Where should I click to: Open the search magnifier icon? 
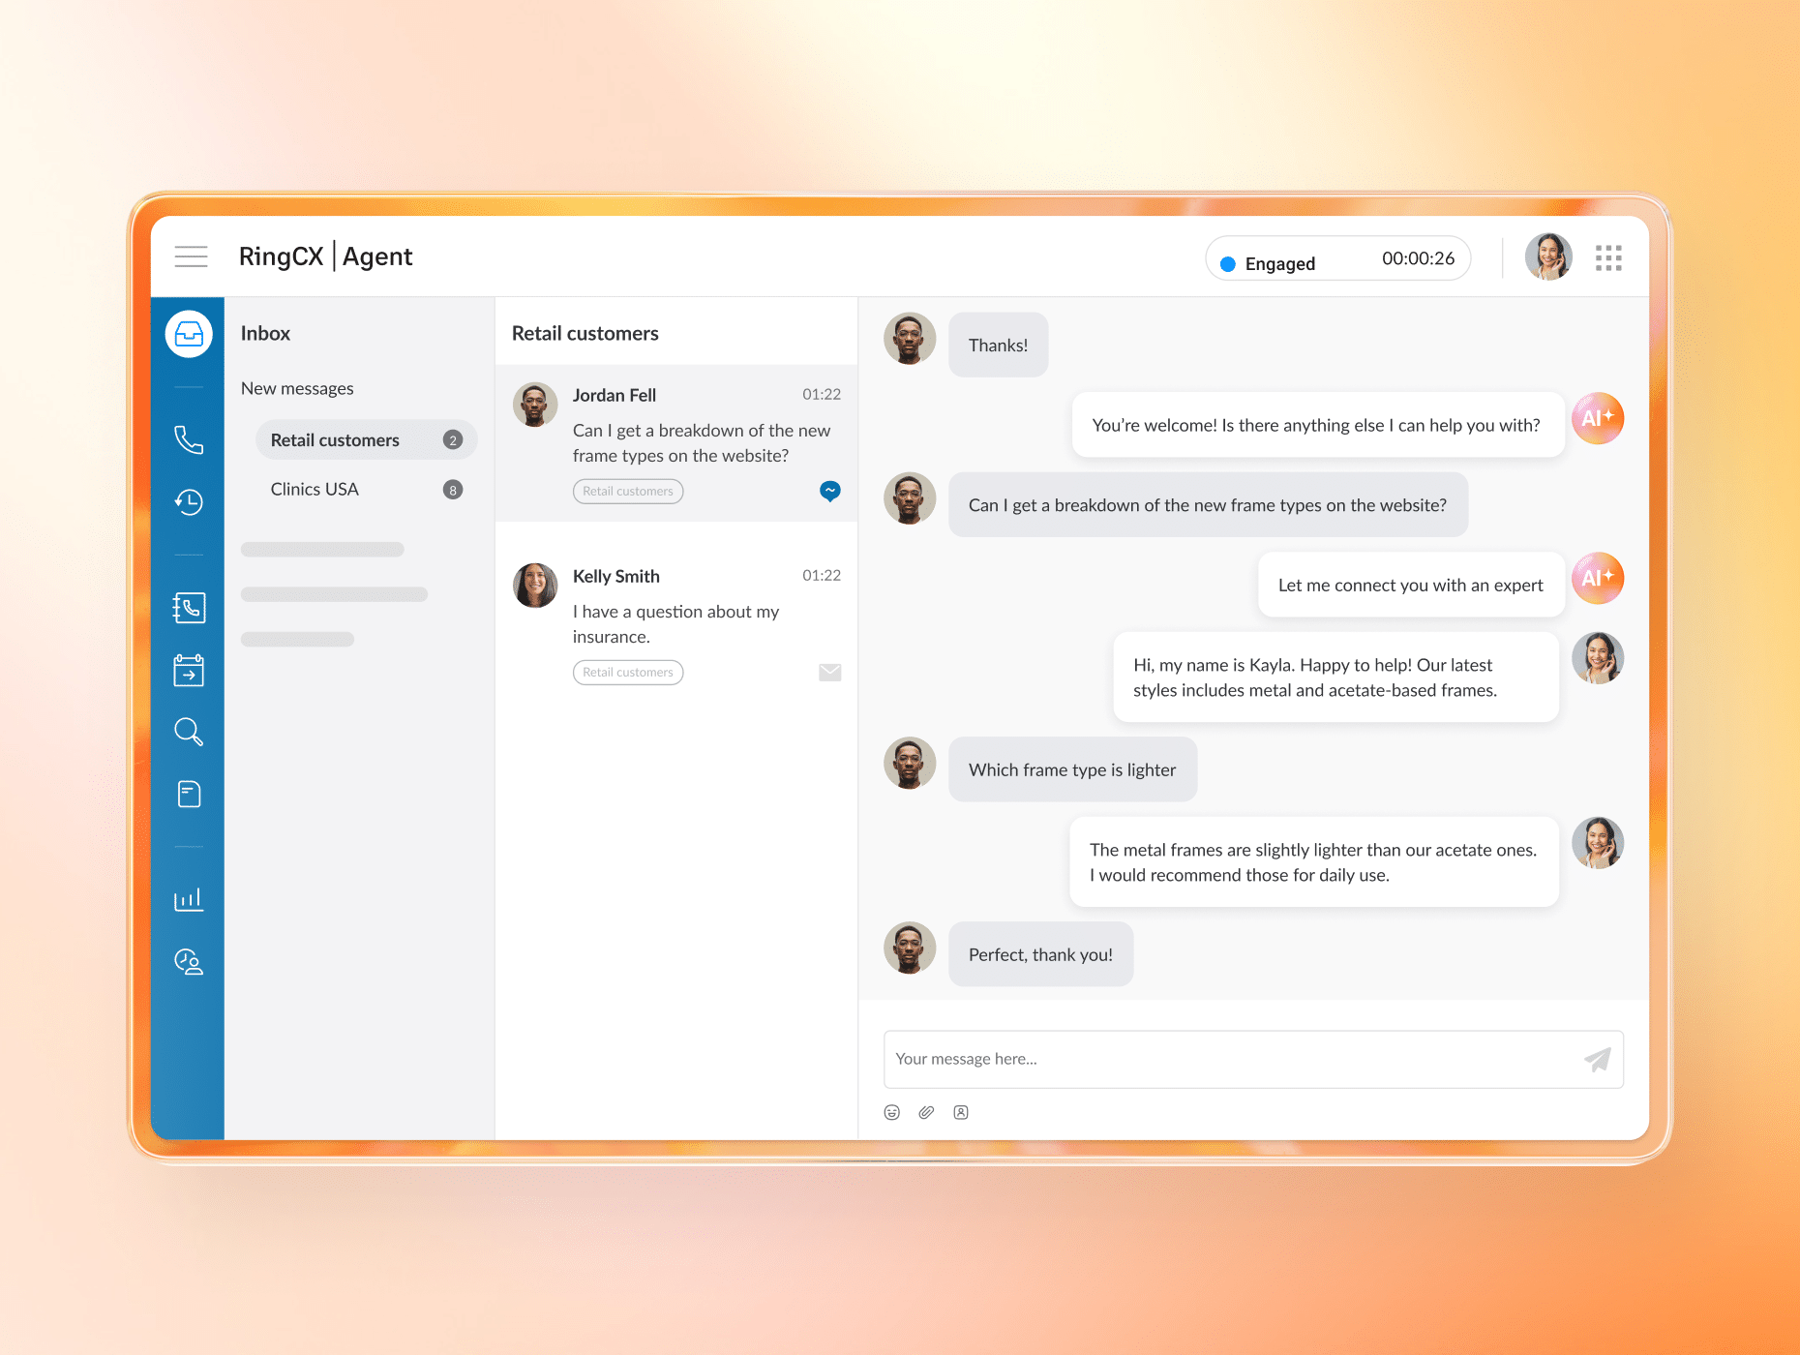coord(189,732)
